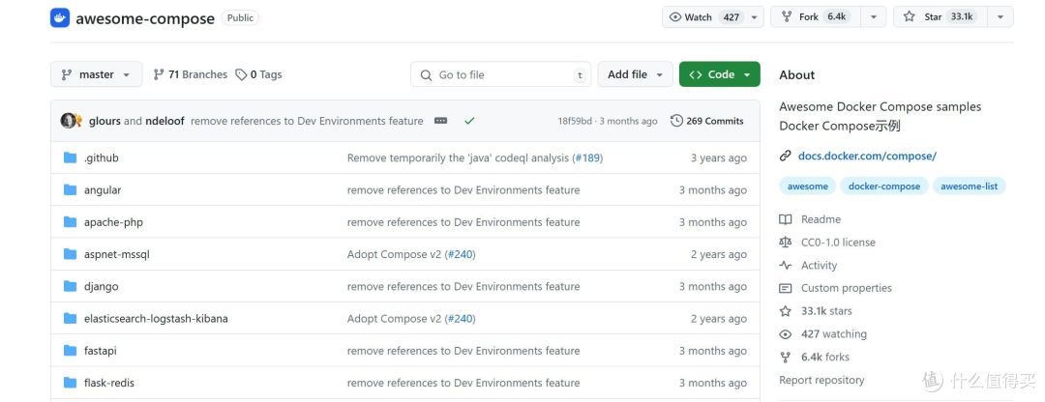Open the flask-redis folder name
Viewport: 1045px width, 402px height.
point(108,383)
